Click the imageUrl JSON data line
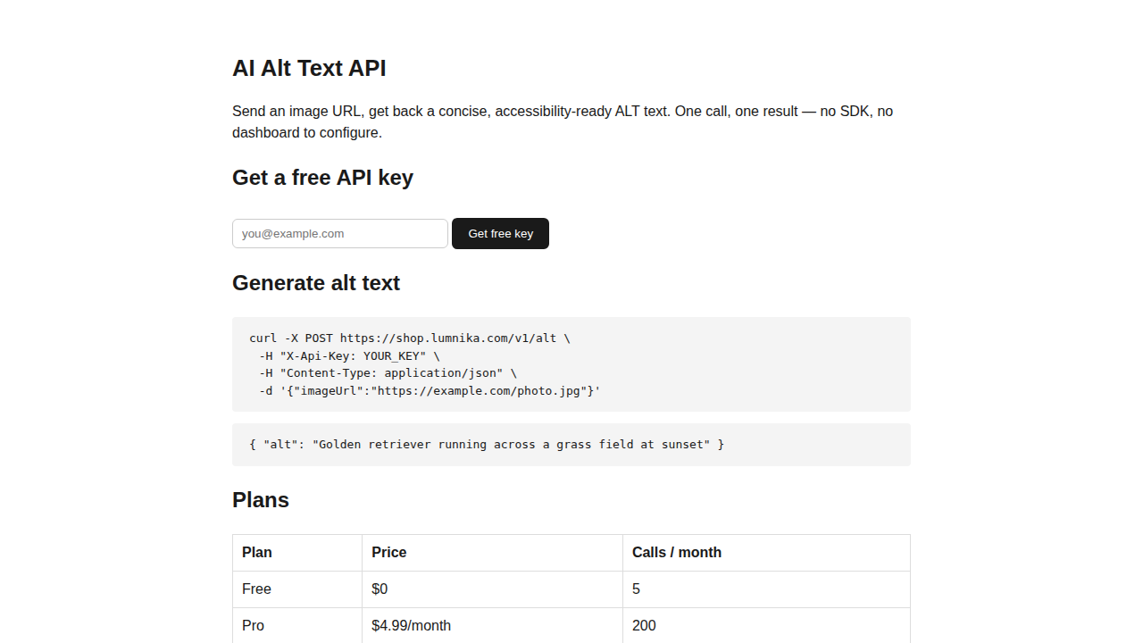Image resolution: width=1143 pixels, height=643 pixels. (430, 391)
